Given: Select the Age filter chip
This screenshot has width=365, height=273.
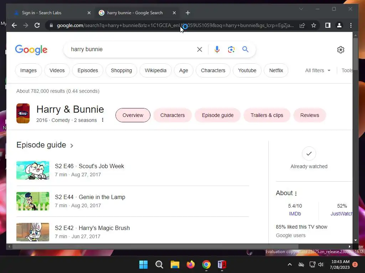Looking at the screenshot, I should pos(184,70).
